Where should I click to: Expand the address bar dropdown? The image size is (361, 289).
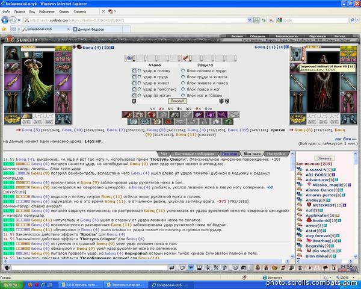click(250, 20)
